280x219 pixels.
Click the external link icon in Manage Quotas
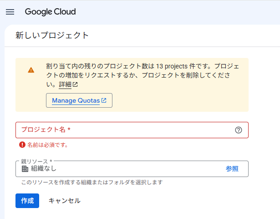(104, 100)
